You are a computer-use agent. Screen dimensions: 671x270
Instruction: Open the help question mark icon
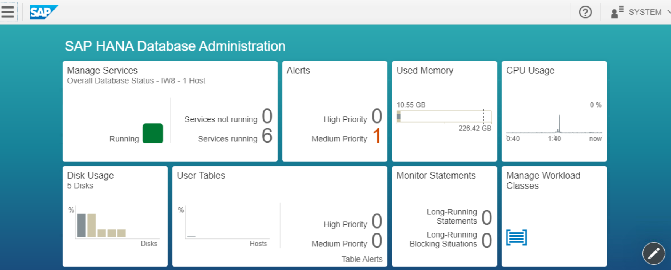tap(585, 12)
